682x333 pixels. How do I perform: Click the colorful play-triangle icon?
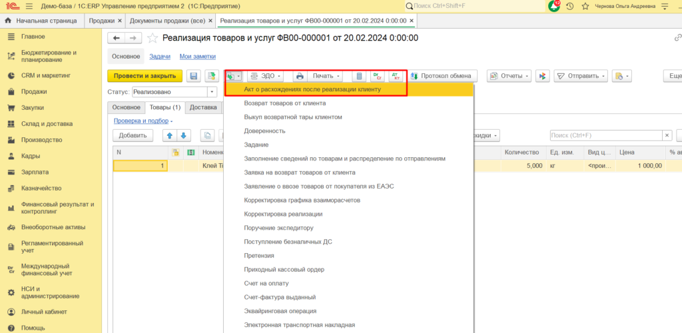(x=542, y=76)
